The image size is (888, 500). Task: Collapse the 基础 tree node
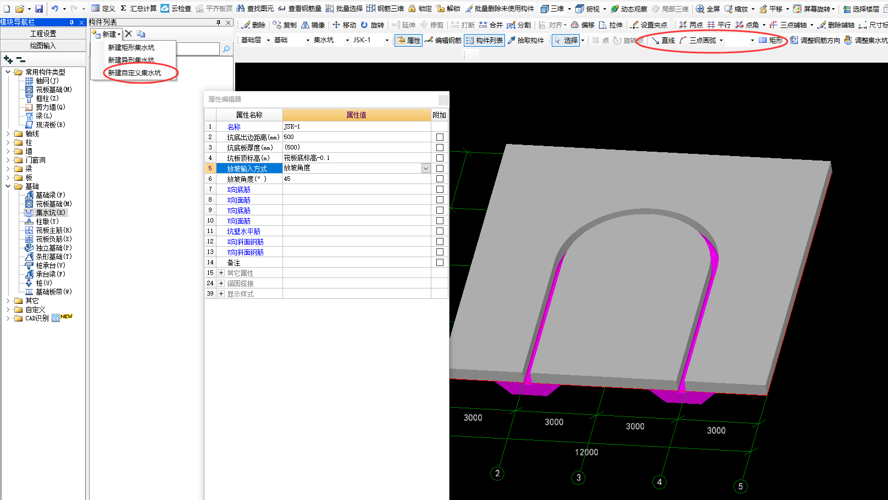coord(8,186)
